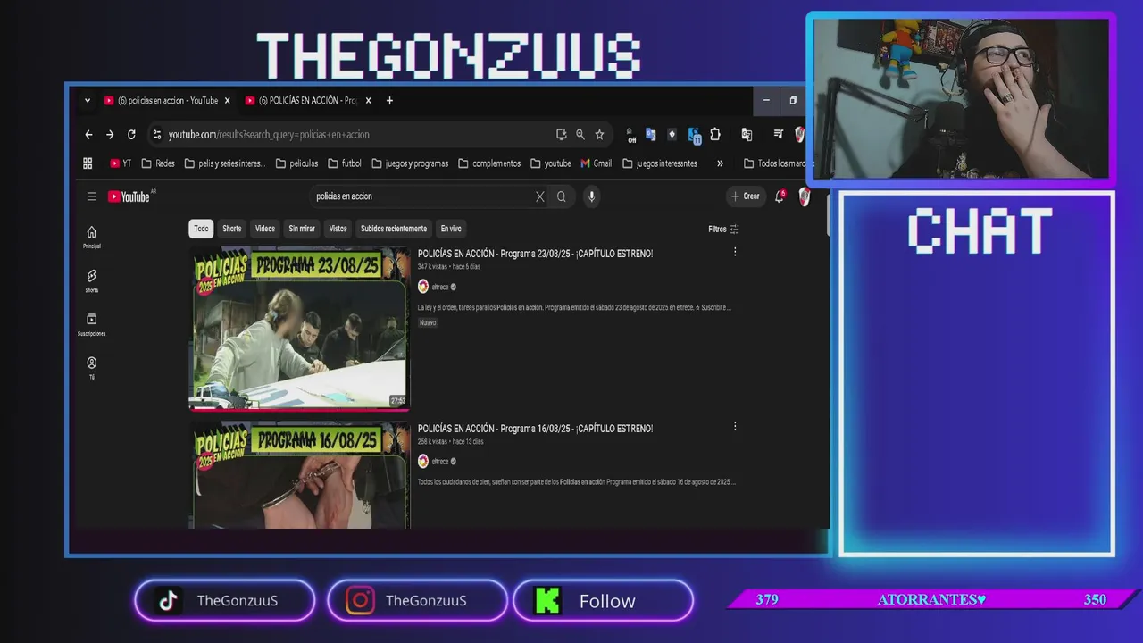Image resolution: width=1143 pixels, height=643 pixels.
Task: Open the futbol bookmark folder
Action: click(x=345, y=163)
